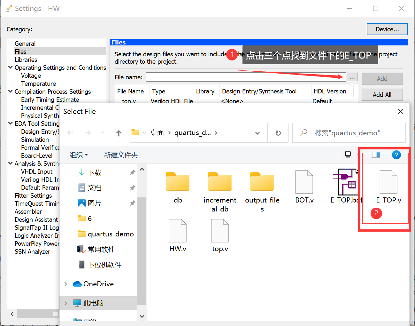Click the browse (...) button beside File name
This screenshot has width=415, height=326.
click(x=352, y=77)
